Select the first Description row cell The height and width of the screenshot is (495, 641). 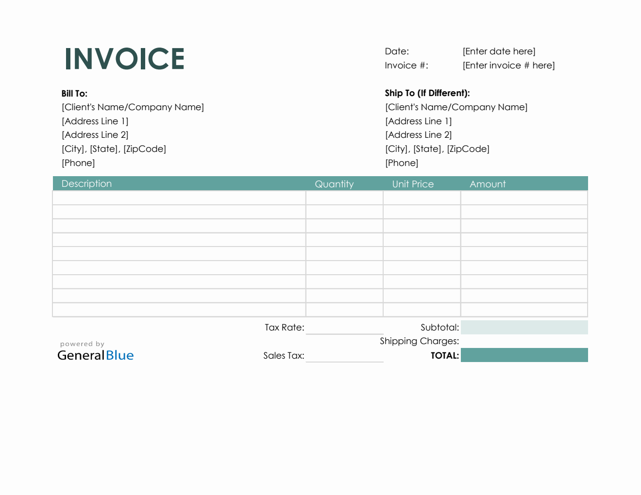tap(179, 198)
